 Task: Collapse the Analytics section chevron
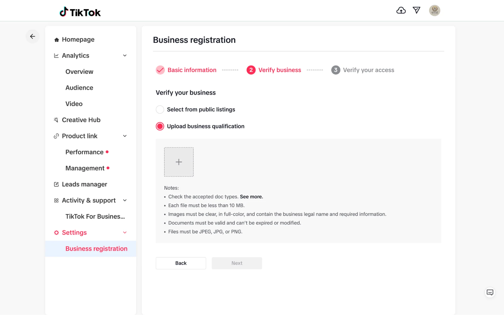(x=125, y=55)
